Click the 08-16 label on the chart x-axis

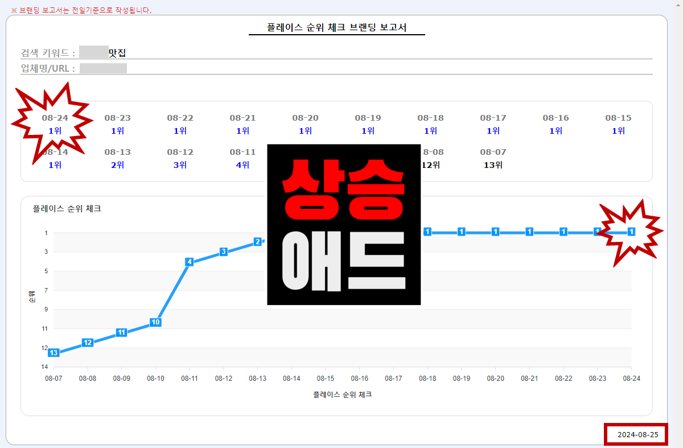tap(359, 379)
